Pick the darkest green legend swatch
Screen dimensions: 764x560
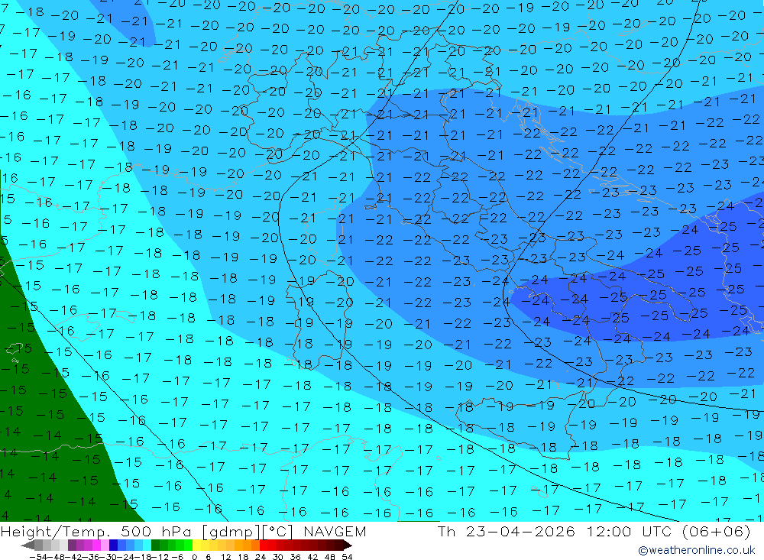click(155, 545)
